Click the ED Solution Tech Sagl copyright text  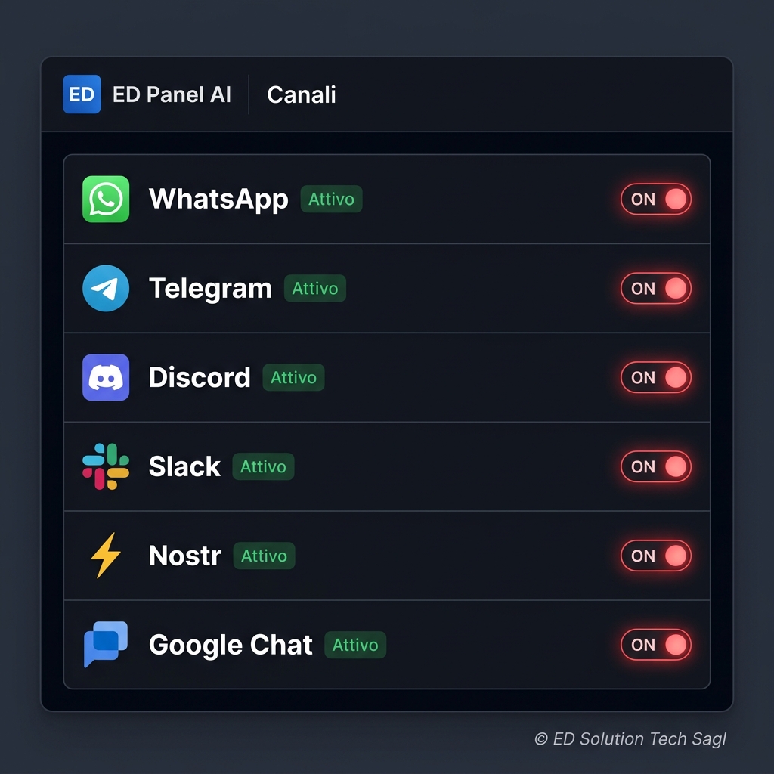[x=630, y=738]
